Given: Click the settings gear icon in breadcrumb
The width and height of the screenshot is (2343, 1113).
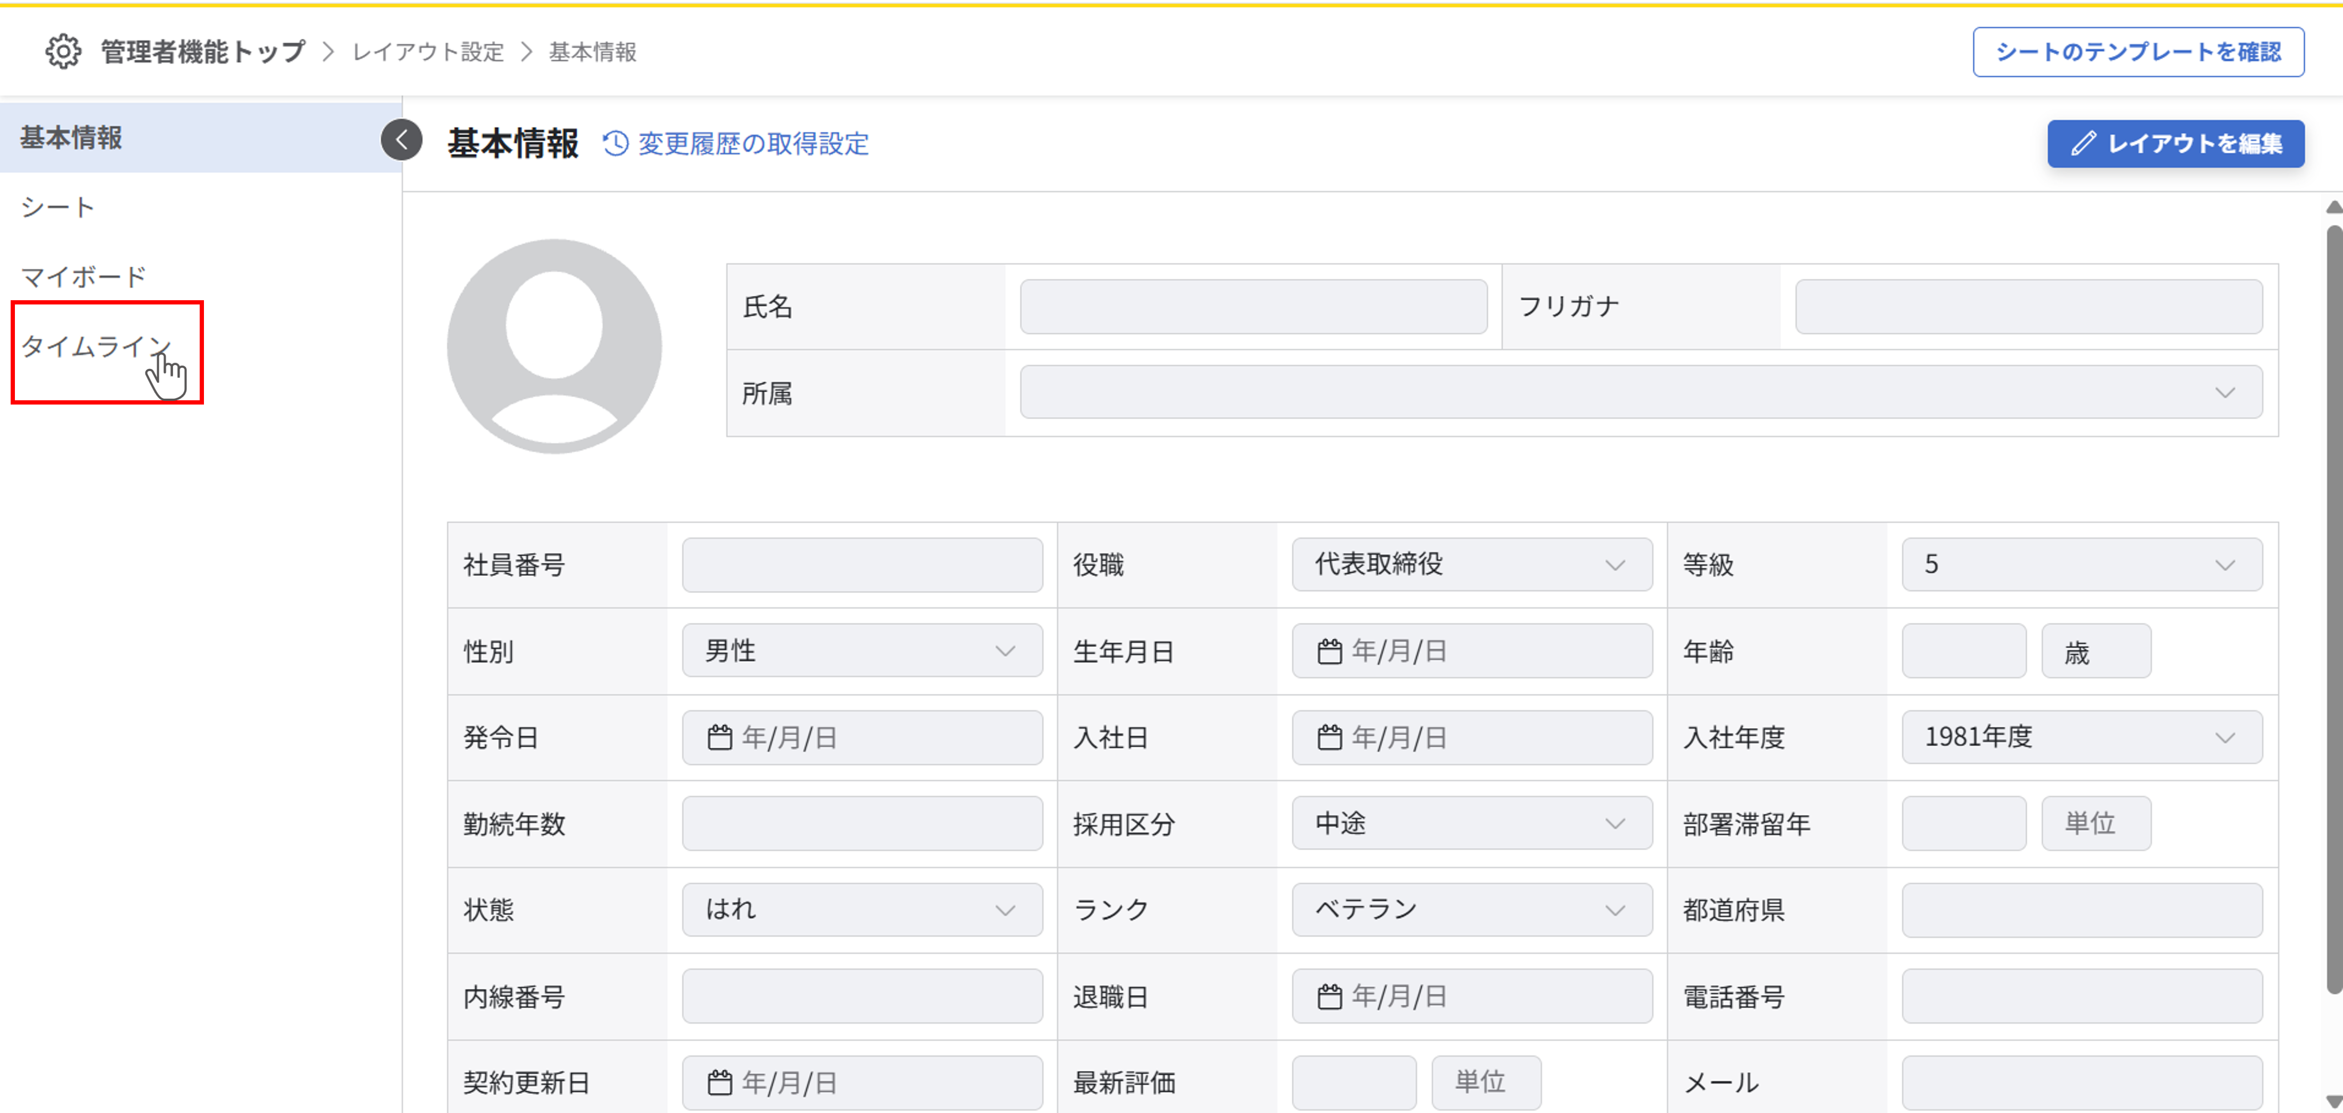Looking at the screenshot, I should (63, 52).
